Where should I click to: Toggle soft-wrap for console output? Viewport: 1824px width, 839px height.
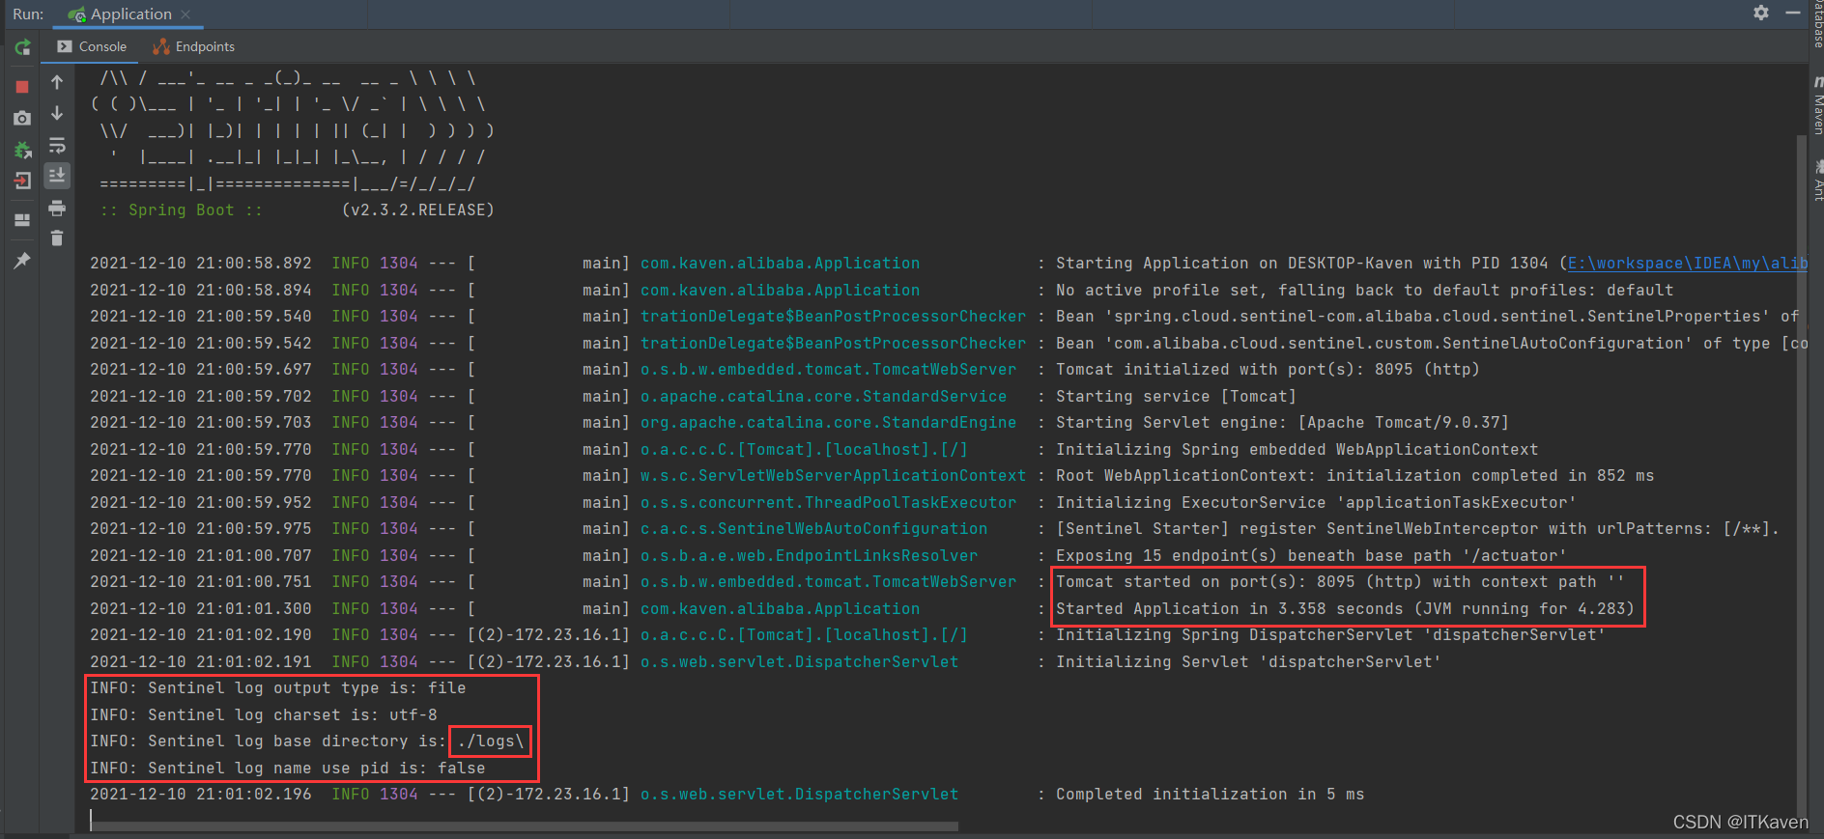(57, 145)
